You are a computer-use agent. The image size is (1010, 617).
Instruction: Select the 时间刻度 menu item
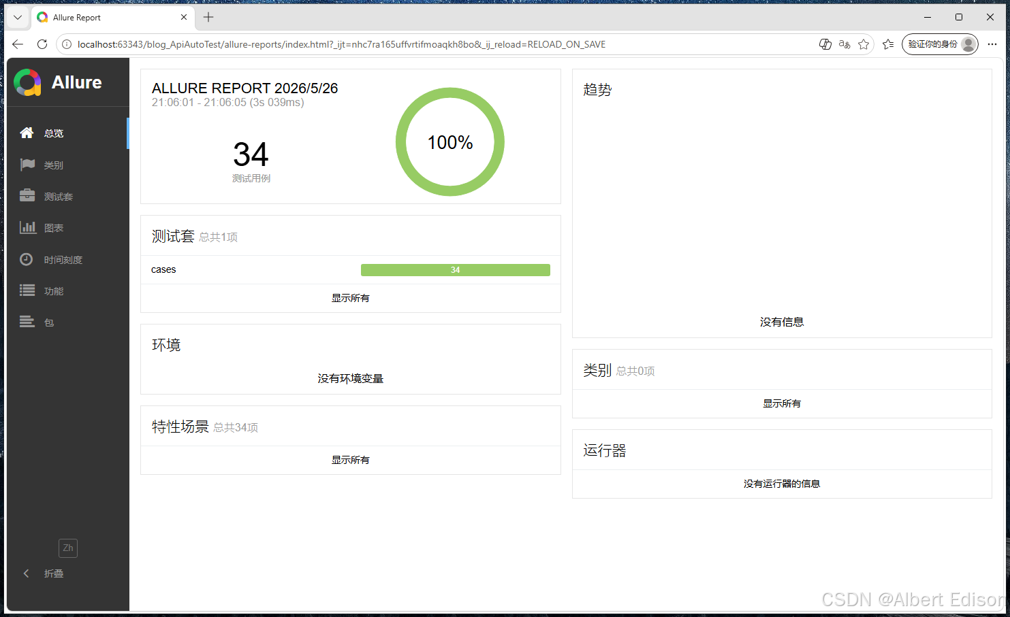tap(67, 259)
